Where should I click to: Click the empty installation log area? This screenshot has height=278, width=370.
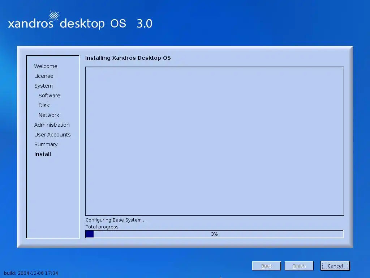215,141
